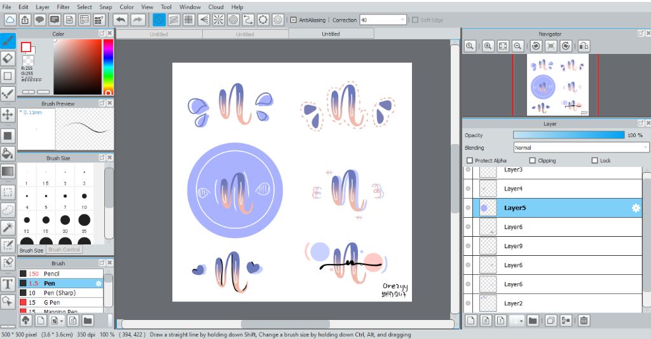Select the Lasso selection tool

point(8,209)
